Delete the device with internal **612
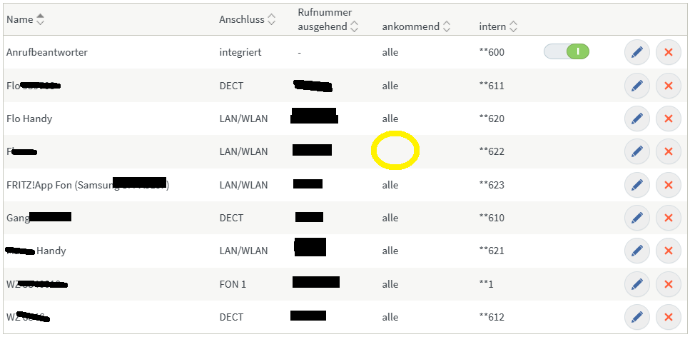Image resolution: width=690 pixels, height=342 pixels. pos(669,317)
